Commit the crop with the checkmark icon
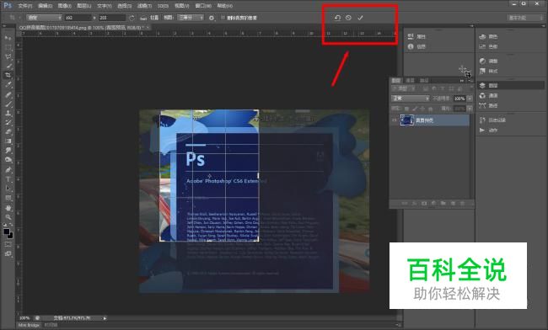 pyautogui.click(x=360, y=18)
